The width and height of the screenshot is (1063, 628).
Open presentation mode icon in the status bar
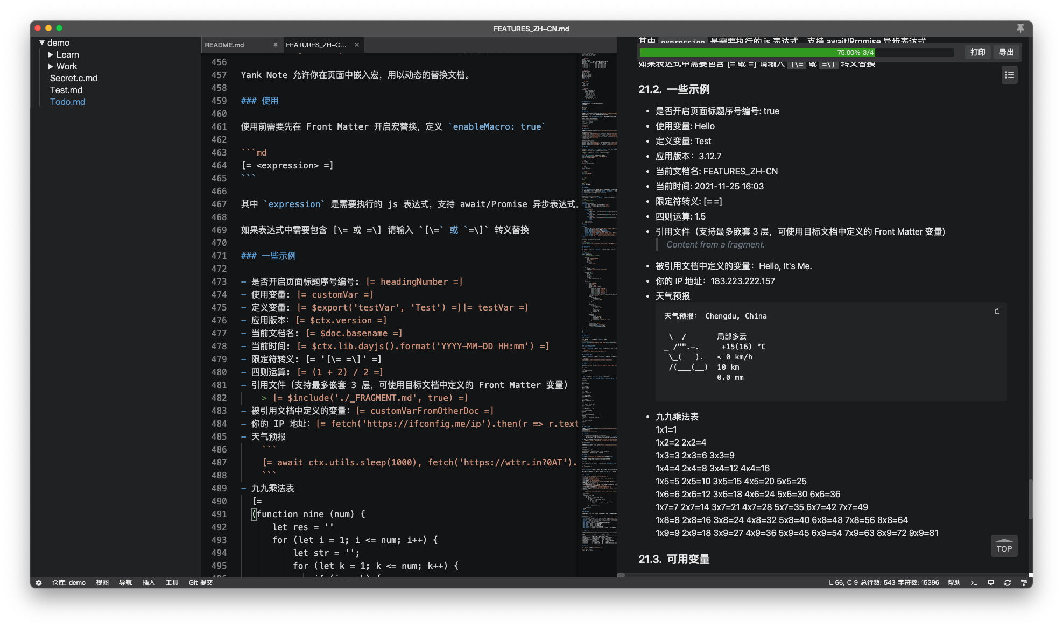click(x=990, y=582)
